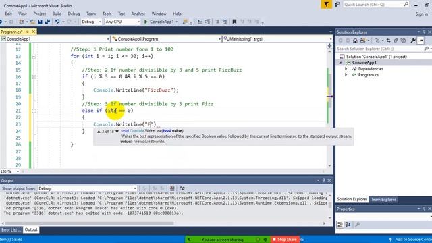432x243 pixels.
Task: Click the Uncomment lines icon
Action: coord(225,22)
